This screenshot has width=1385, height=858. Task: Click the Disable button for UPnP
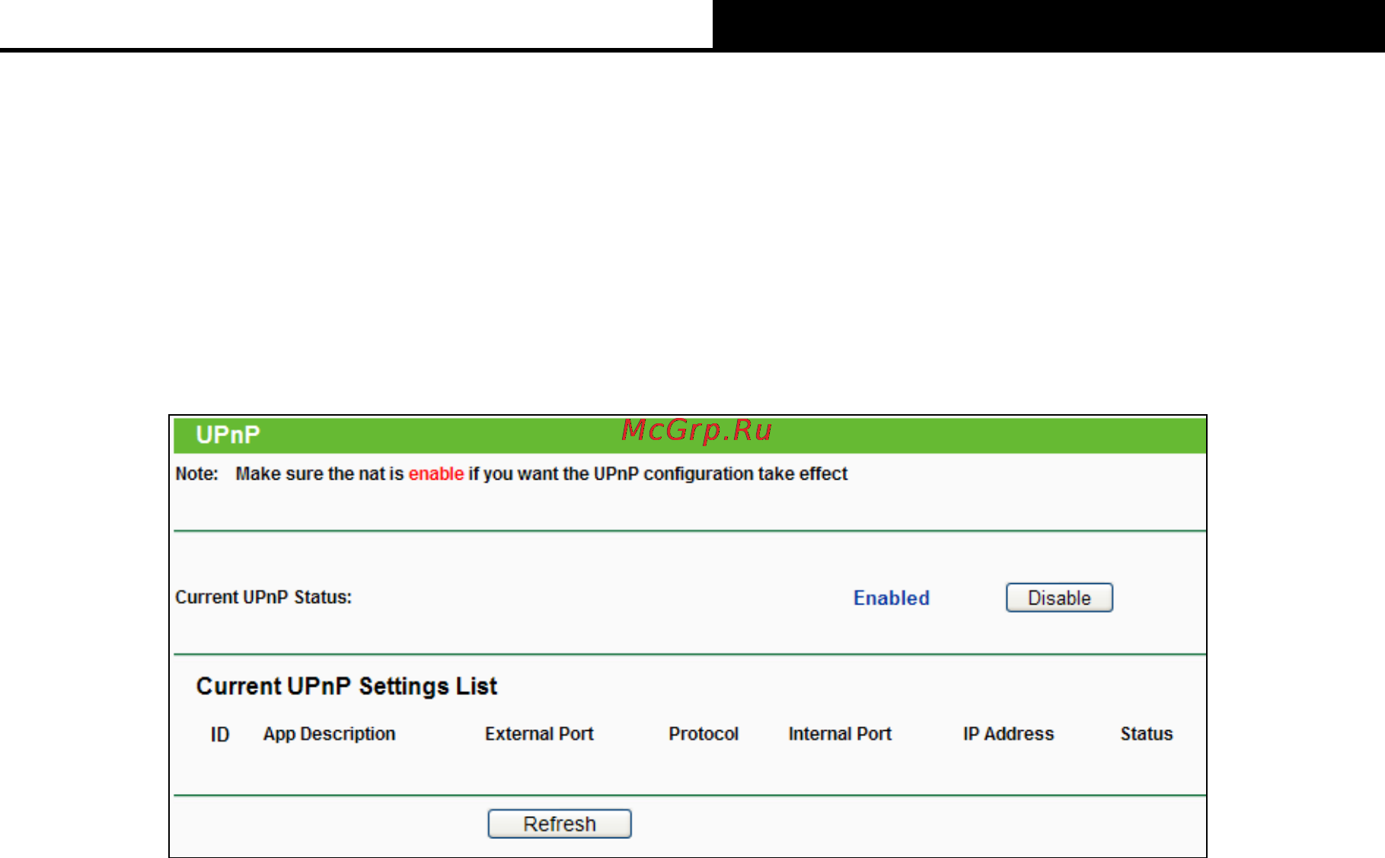click(1059, 598)
